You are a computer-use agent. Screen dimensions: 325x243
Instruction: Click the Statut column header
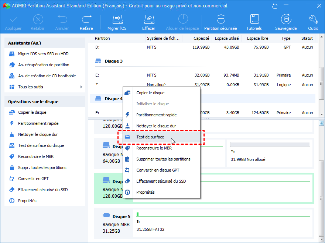click(307, 38)
